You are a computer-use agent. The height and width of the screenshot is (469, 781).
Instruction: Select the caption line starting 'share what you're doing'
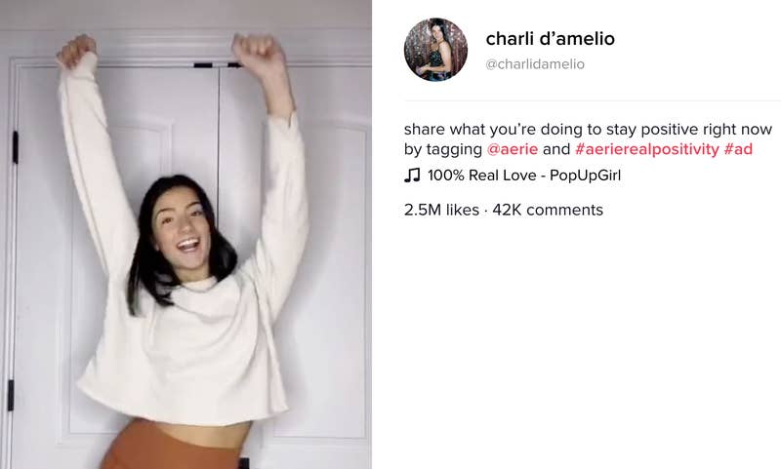coord(588,130)
